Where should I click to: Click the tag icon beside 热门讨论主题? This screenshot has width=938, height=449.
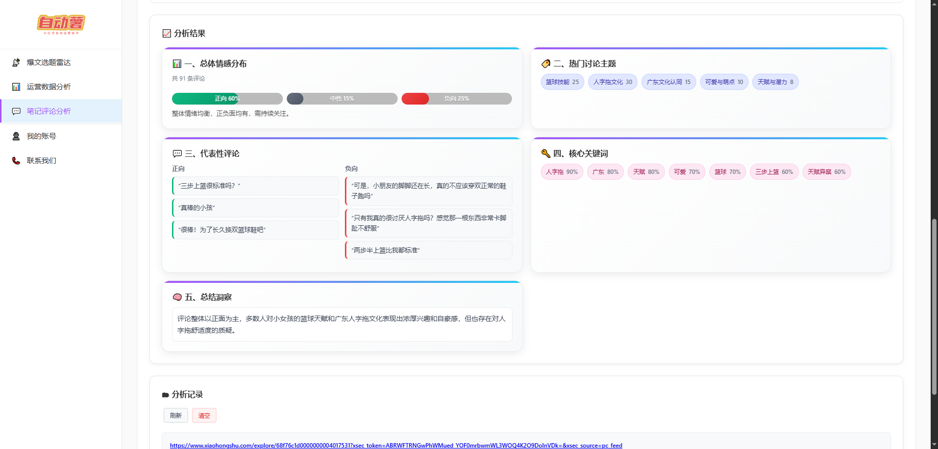pos(546,64)
